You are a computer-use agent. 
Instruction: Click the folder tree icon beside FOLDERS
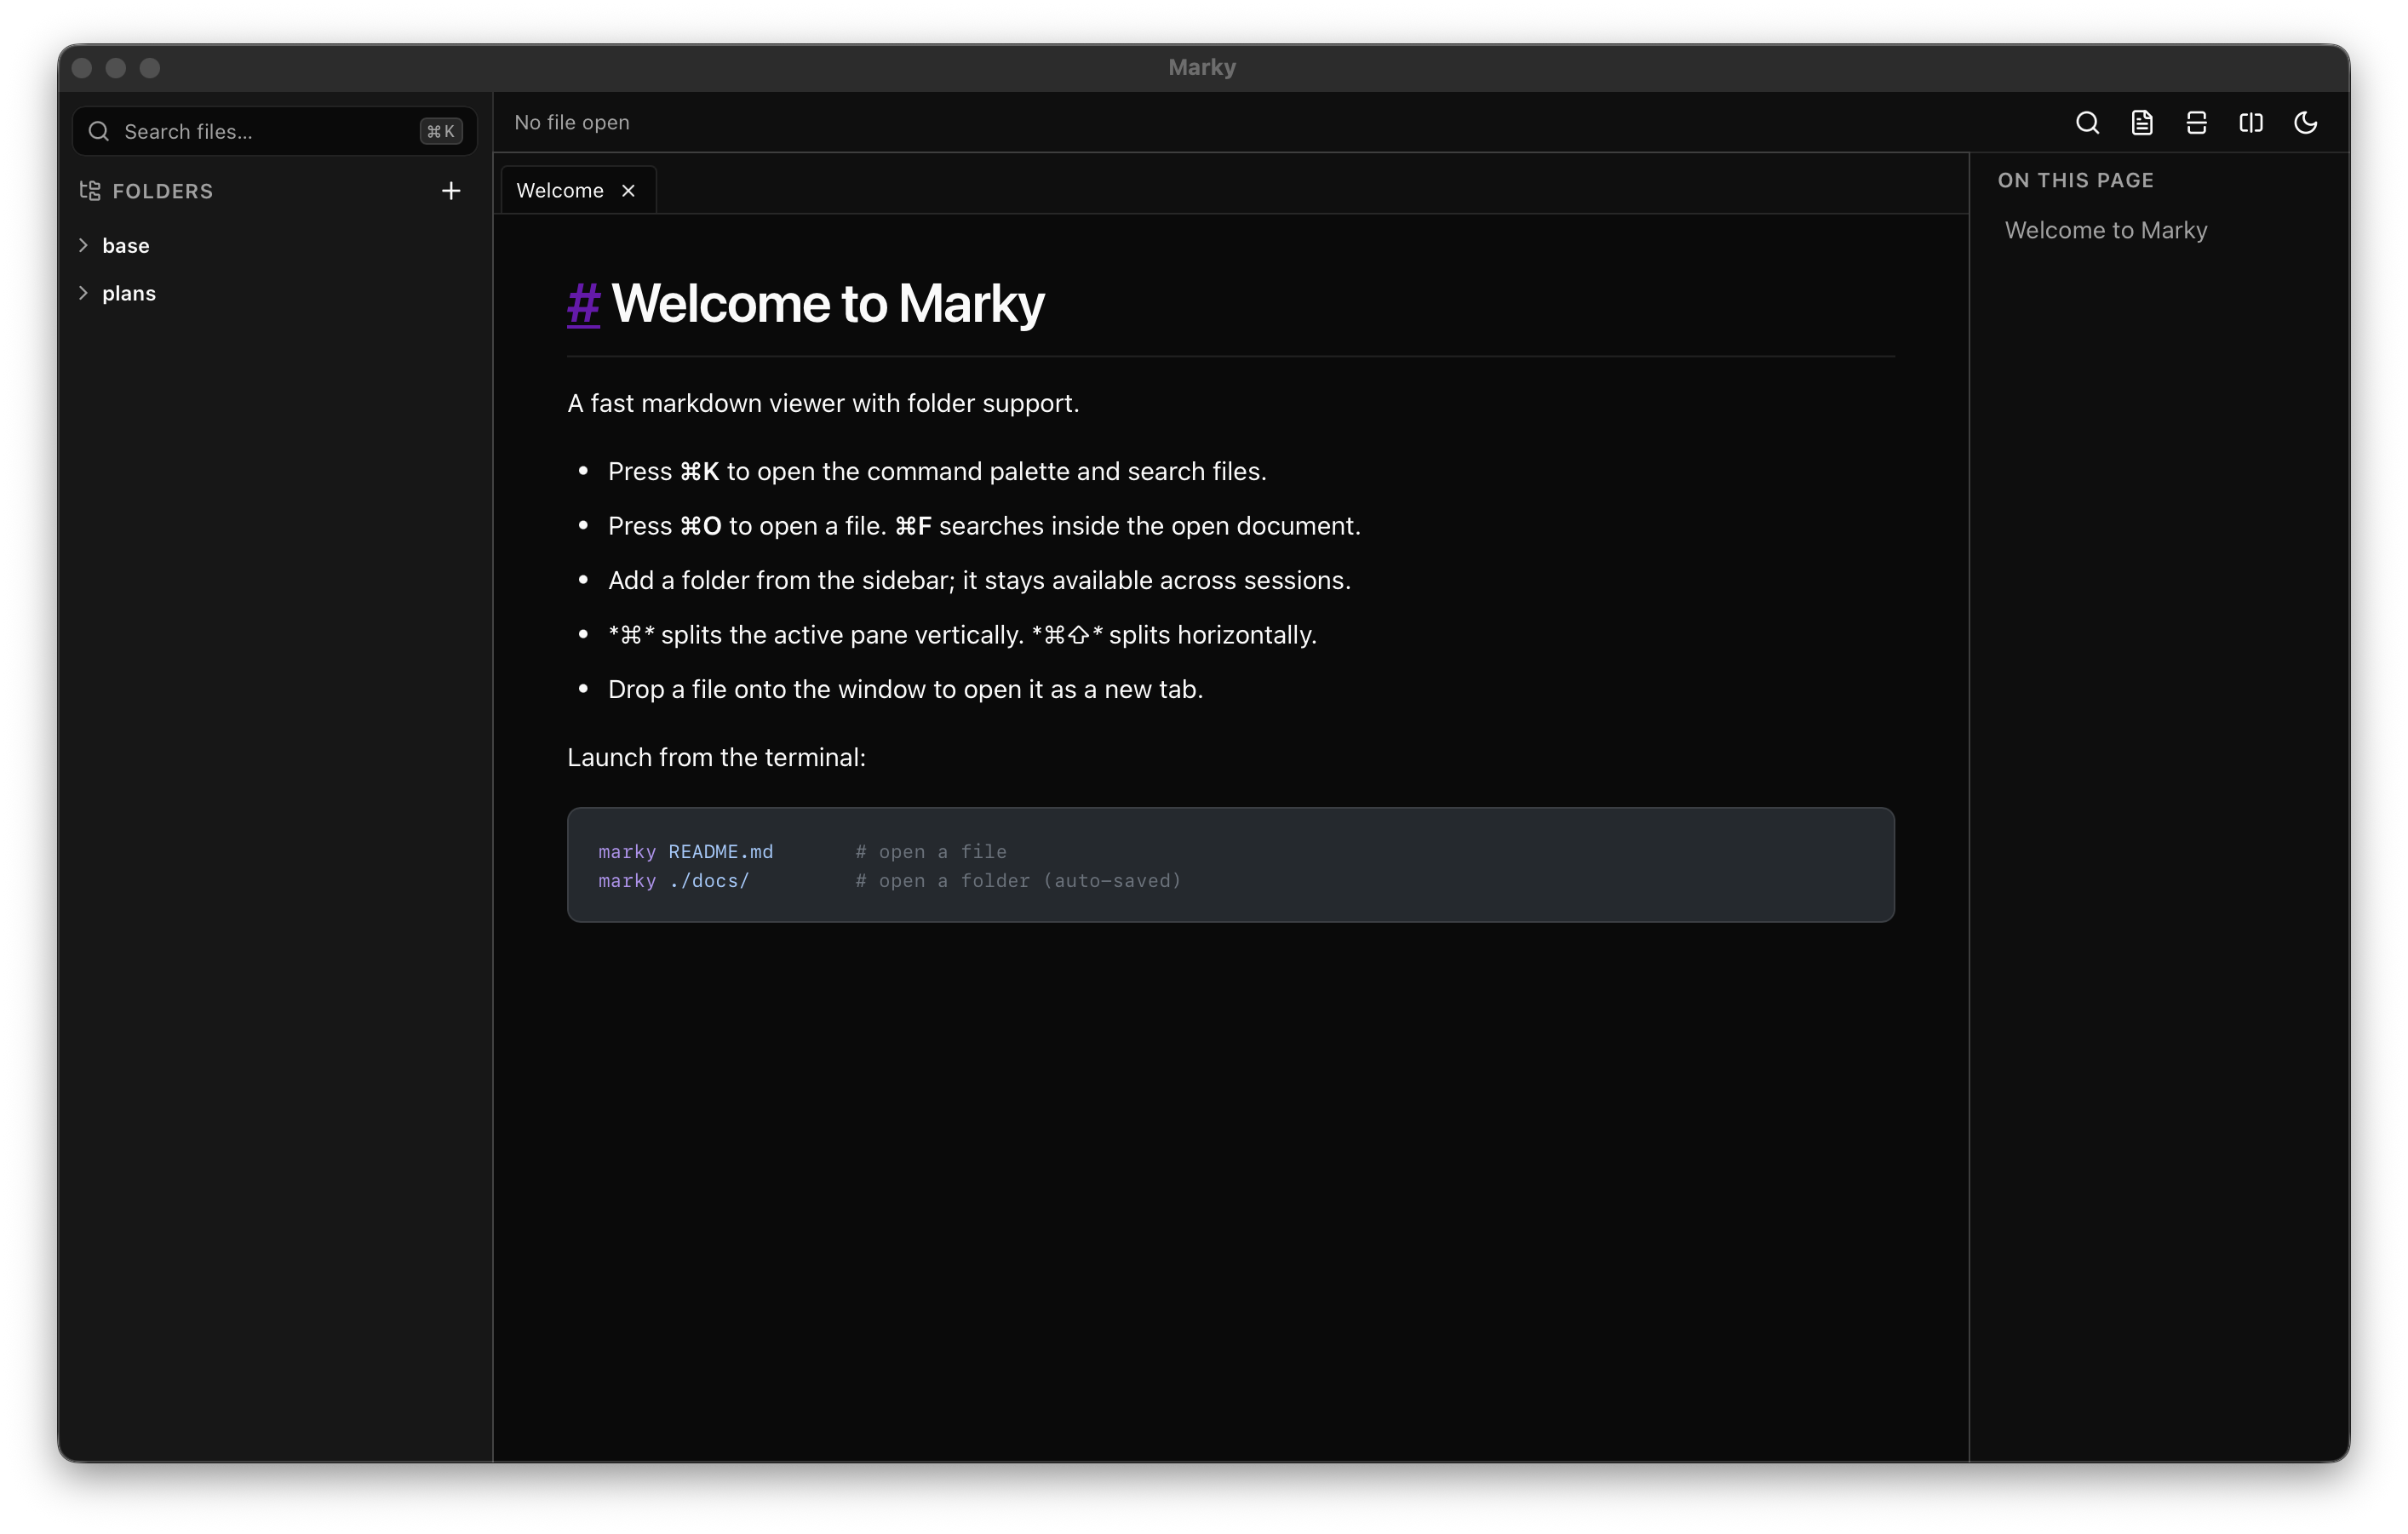tap(89, 190)
